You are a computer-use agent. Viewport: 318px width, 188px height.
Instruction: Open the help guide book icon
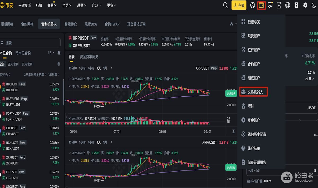[x=296, y=5]
